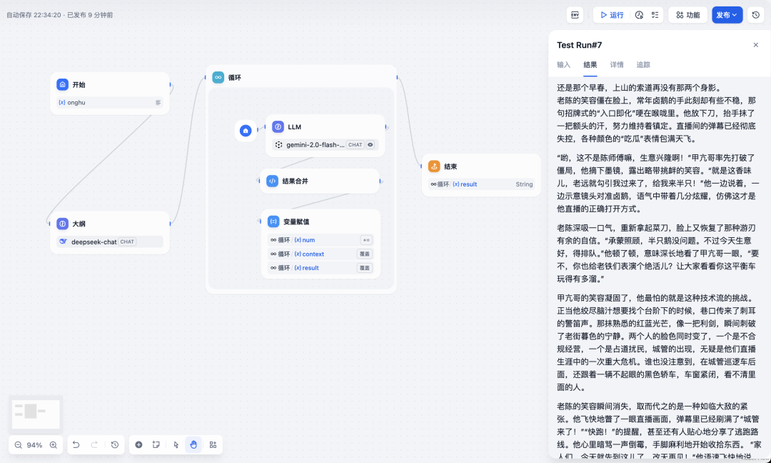The width and height of the screenshot is (771, 463).
Task: Click the zoom-in magnifier icon
Action: point(53,444)
